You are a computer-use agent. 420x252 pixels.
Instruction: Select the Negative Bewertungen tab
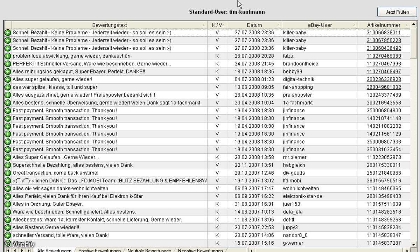click(200, 250)
